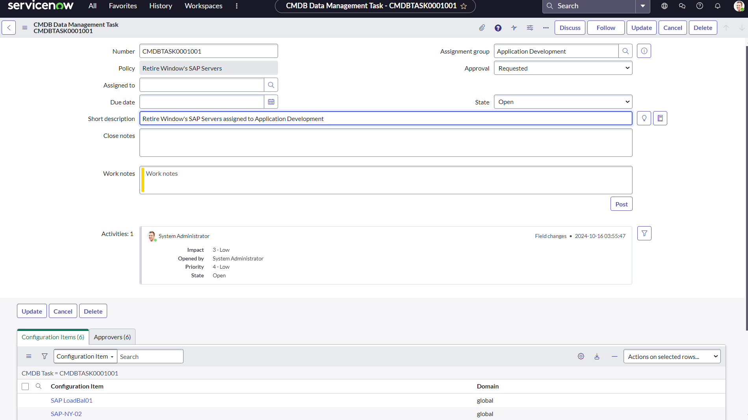
Task: Expand the State dropdown
Action: [563, 102]
